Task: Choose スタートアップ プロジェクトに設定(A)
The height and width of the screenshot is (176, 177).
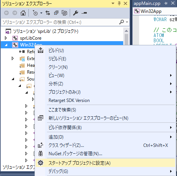Action: (105, 163)
